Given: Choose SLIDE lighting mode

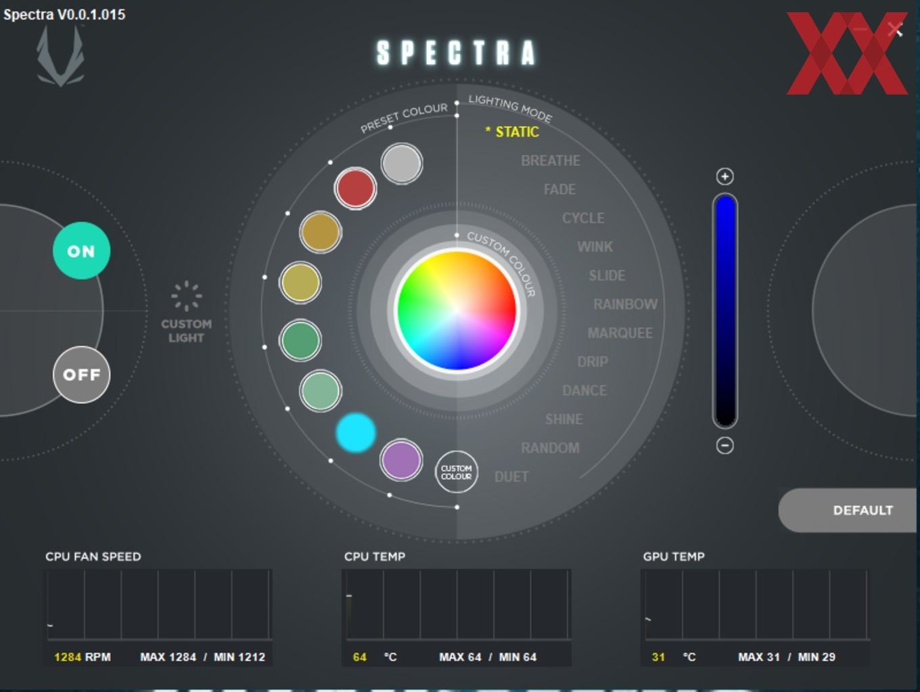Looking at the screenshot, I should click(607, 276).
